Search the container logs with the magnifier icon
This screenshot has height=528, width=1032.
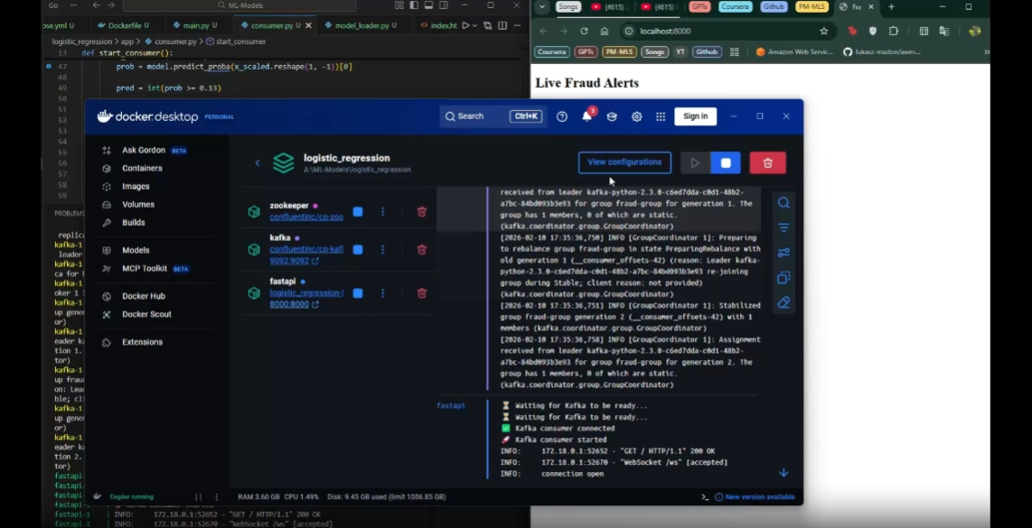click(x=783, y=202)
